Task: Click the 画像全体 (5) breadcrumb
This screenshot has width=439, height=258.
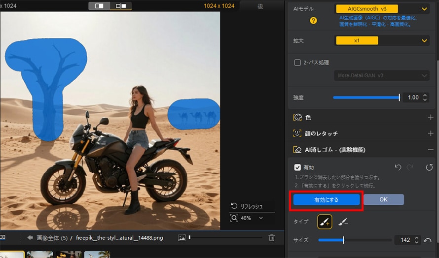Action: tap(52, 238)
